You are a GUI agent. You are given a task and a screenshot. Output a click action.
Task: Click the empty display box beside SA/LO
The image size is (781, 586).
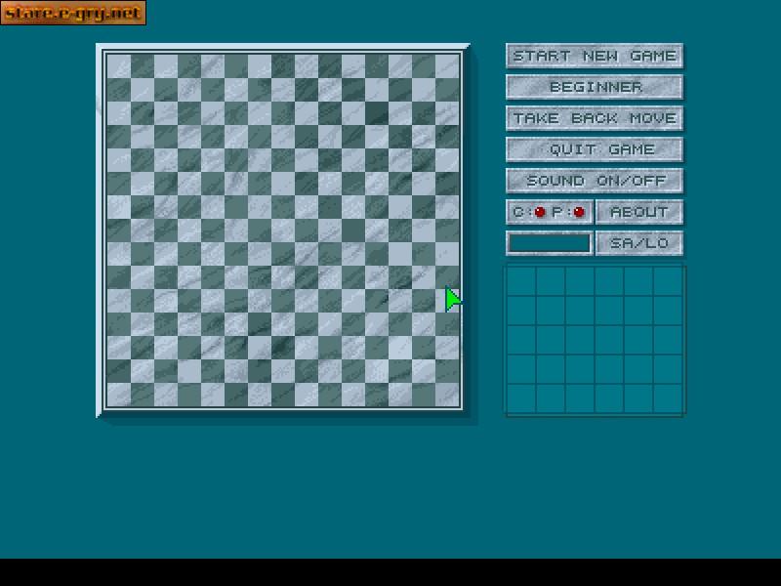pyautogui.click(x=550, y=243)
